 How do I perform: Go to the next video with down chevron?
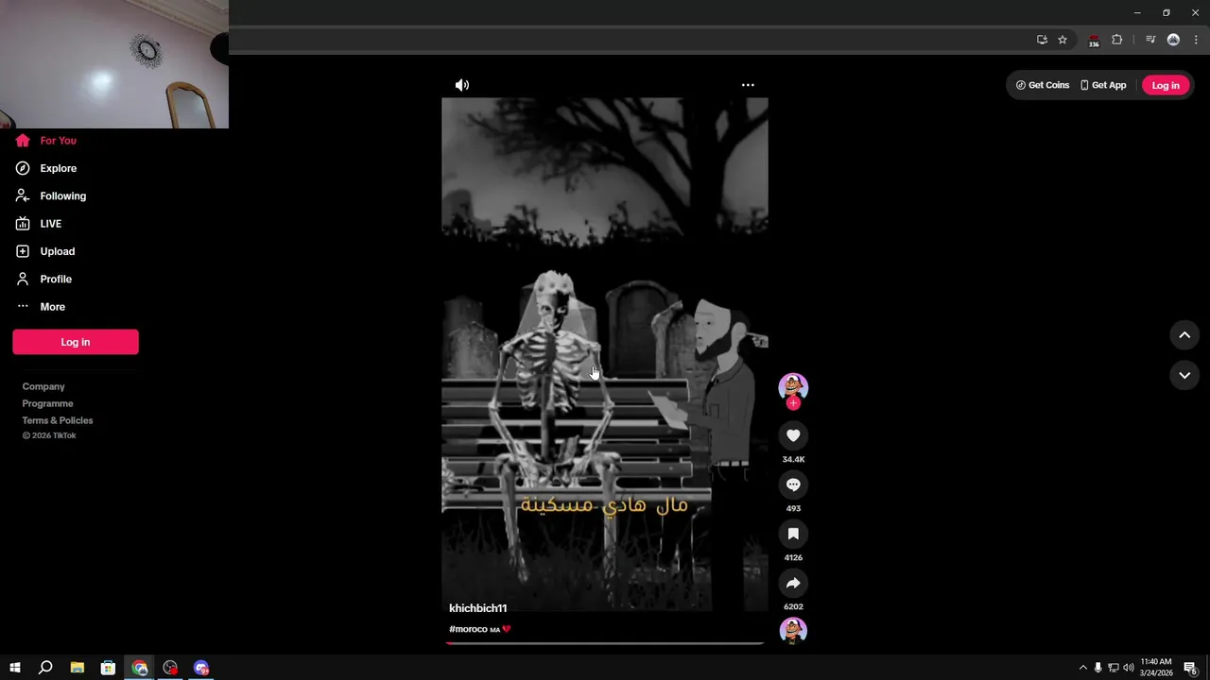pos(1184,375)
